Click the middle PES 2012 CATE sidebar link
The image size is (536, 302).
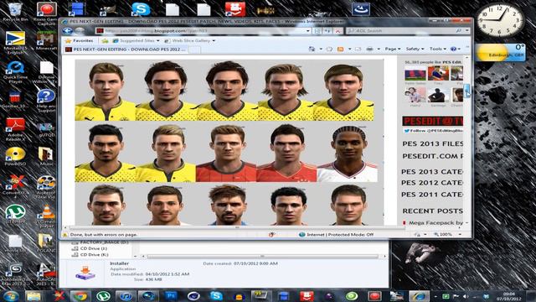(432, 183)
